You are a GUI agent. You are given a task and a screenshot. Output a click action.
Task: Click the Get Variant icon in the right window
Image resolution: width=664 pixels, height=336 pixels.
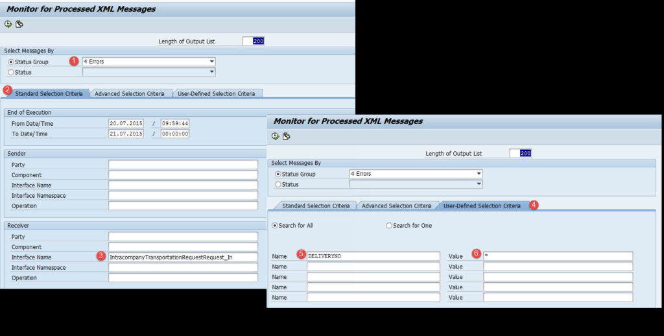[287, 136]
